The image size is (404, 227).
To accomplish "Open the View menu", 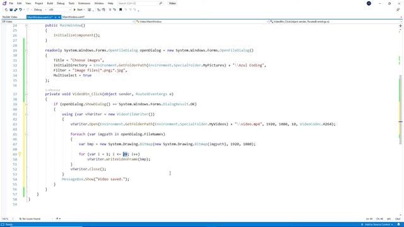I will pos(28,3).
